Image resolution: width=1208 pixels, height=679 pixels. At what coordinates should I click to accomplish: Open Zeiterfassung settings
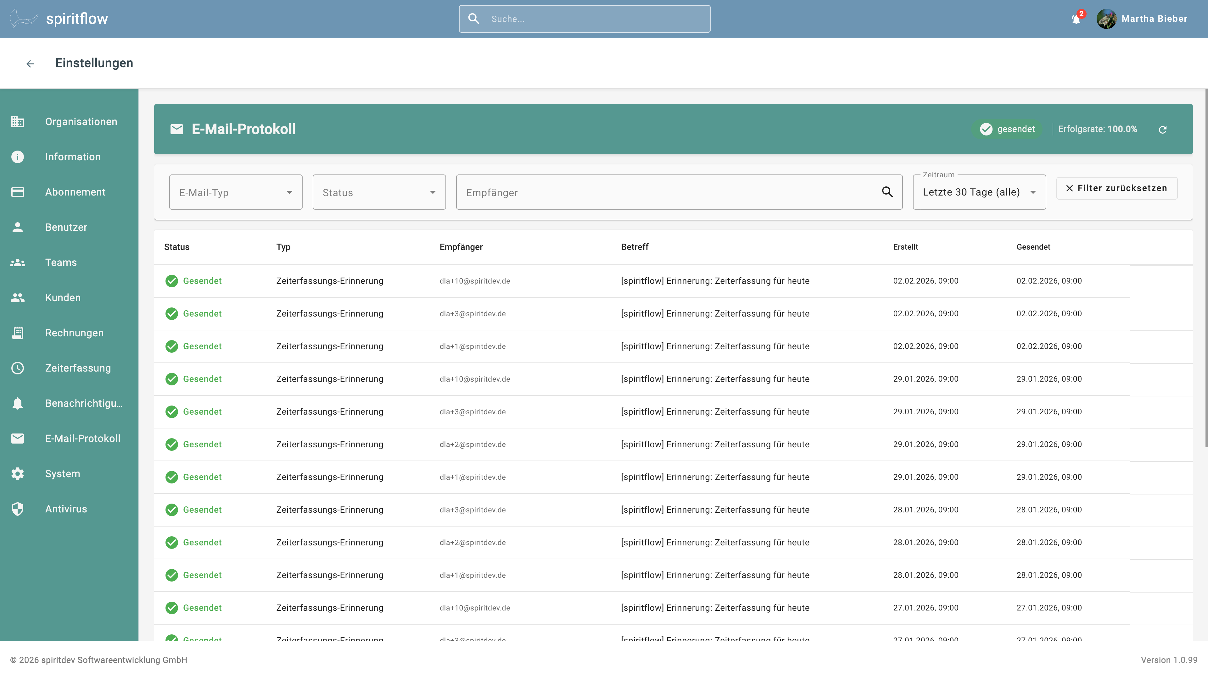70,368
